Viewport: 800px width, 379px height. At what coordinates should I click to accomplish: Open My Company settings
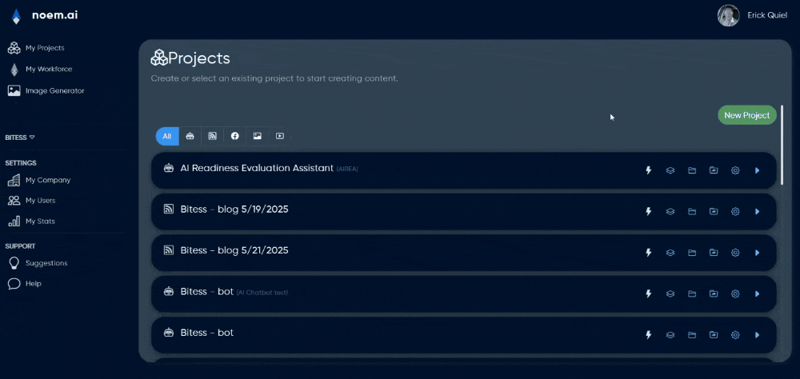[x=38, y=180]
